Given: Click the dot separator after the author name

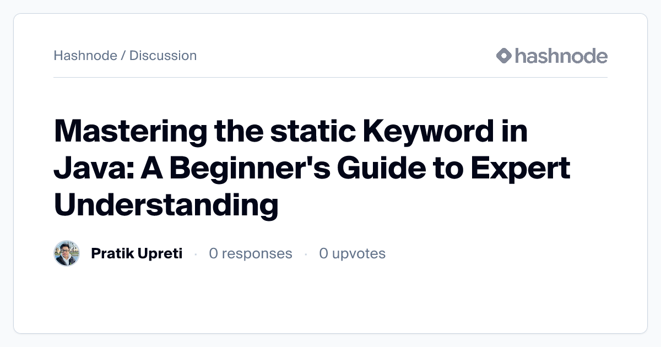Looking at the screenshot, I should 196,254.
